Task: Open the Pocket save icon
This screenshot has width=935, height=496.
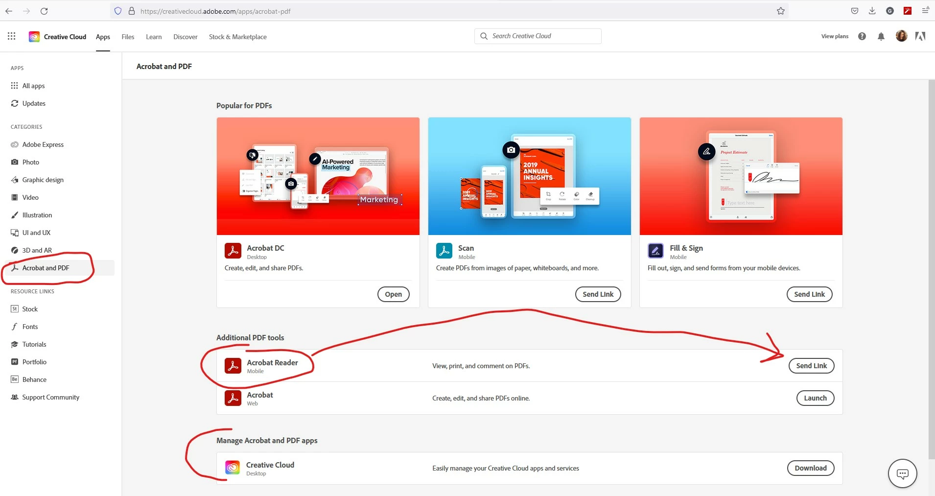Action: 855,11
